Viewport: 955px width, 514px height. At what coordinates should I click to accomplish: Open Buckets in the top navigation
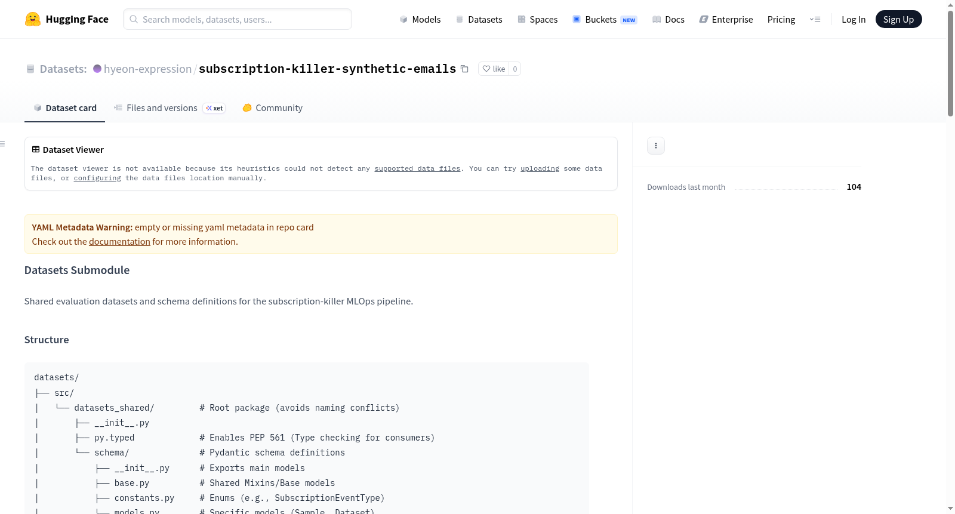pyautogui.click(x=605, y=19)
